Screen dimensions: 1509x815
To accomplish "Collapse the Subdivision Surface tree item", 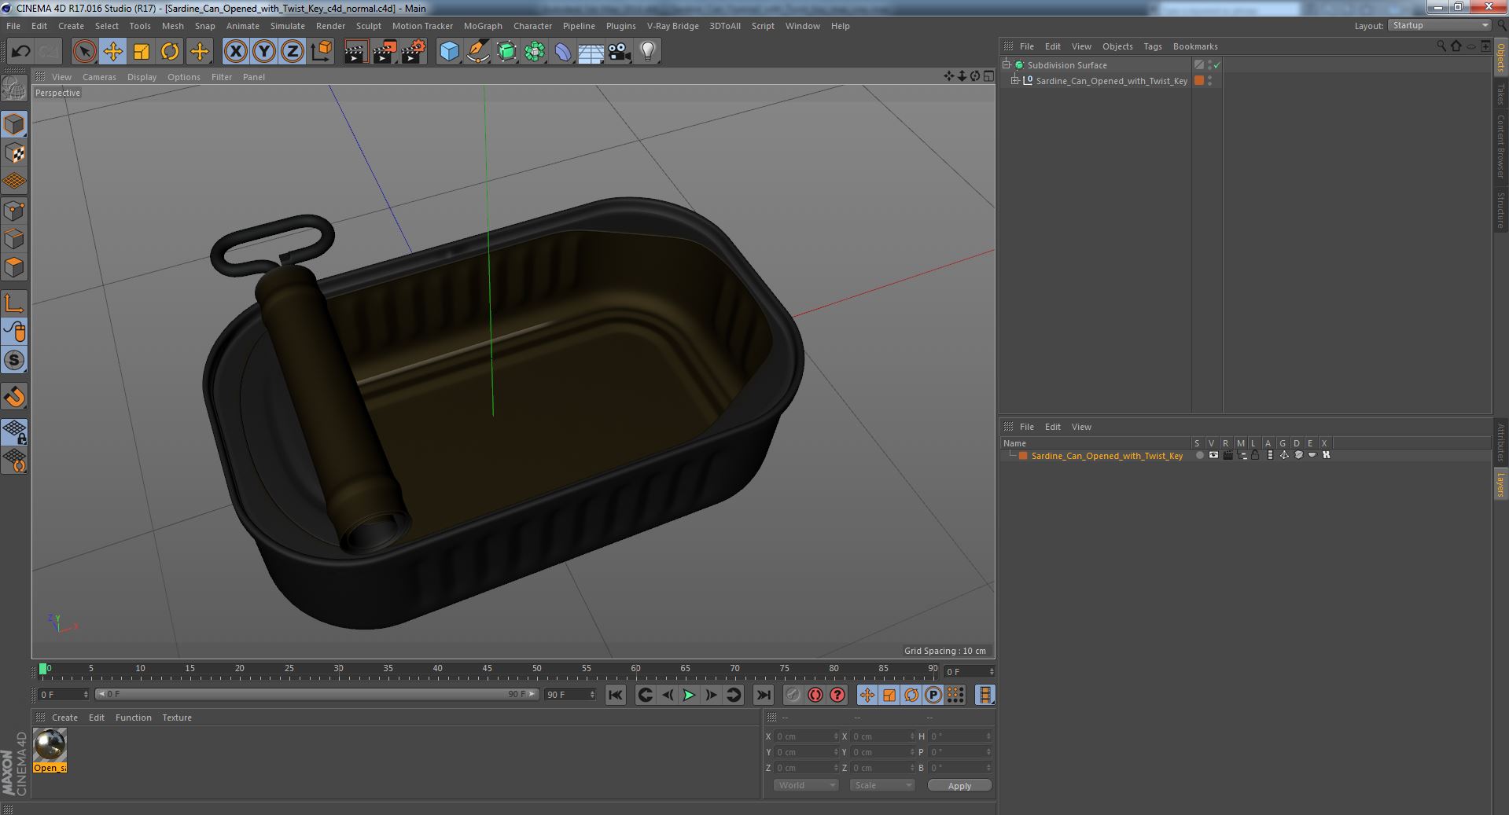I will point(1006,64).
